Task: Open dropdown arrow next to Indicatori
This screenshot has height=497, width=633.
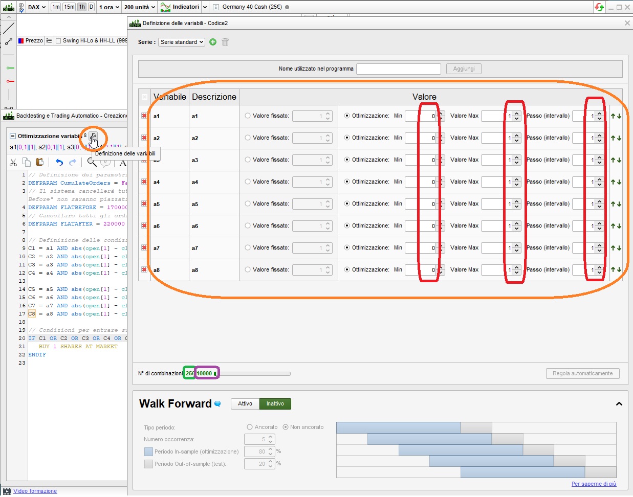Action: point(205,7)
